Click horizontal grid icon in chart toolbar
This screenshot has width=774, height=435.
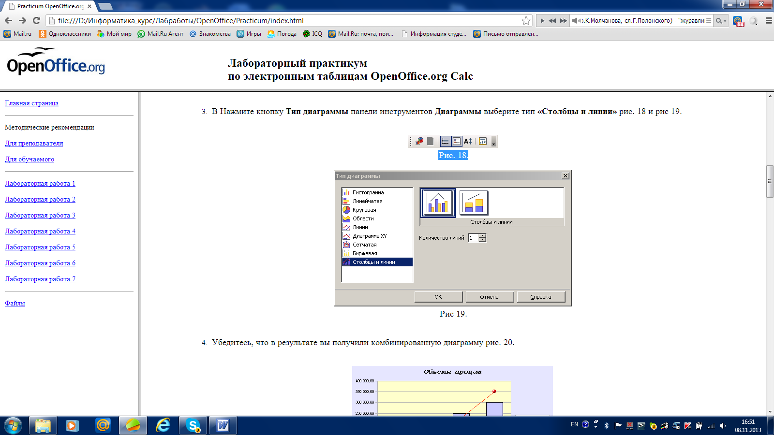445,141
